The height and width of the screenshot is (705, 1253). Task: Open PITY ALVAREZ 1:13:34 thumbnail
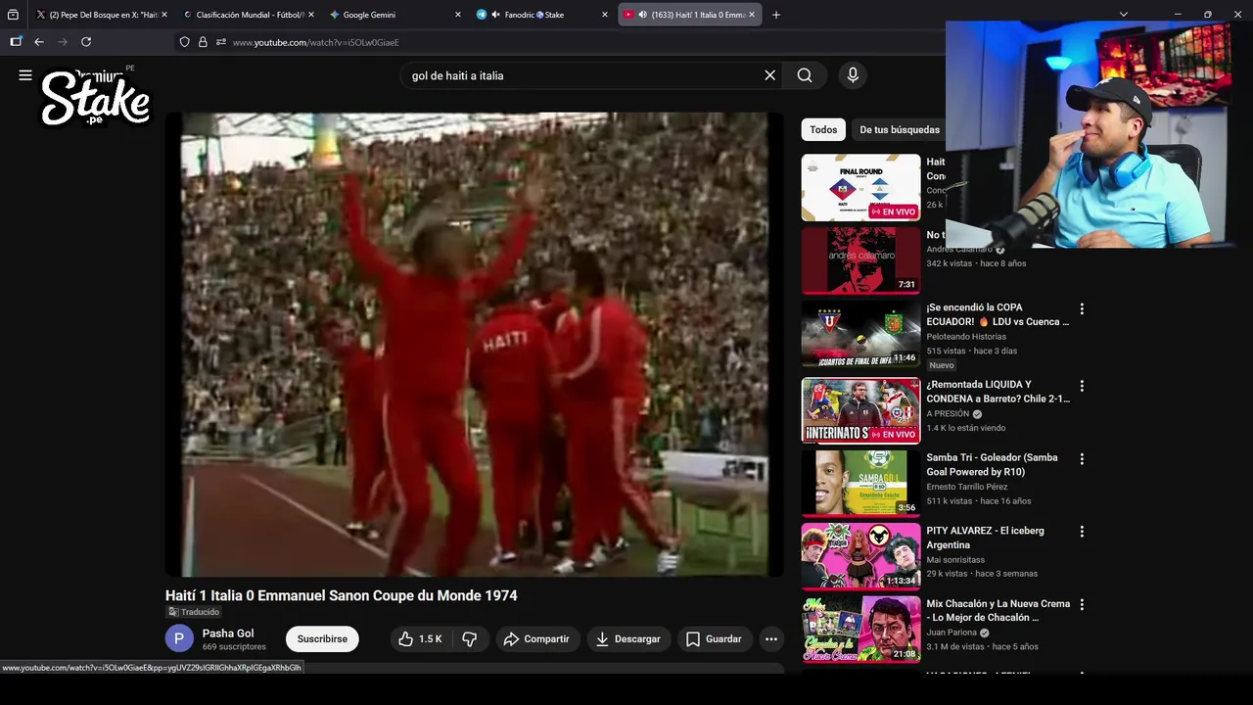point(861,556)
